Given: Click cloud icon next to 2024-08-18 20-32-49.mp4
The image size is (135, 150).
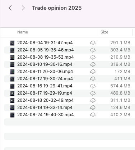Looking at the screenshot, I should tap(93, 100).
